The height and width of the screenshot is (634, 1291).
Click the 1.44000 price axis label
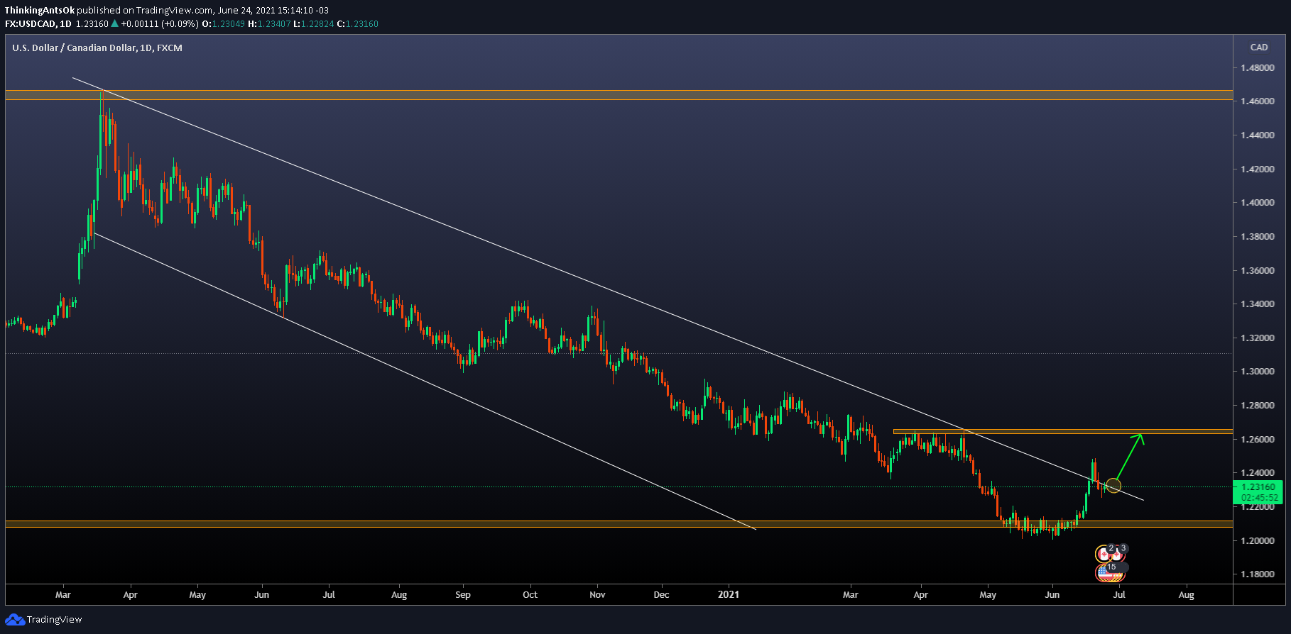(1257, 135)
